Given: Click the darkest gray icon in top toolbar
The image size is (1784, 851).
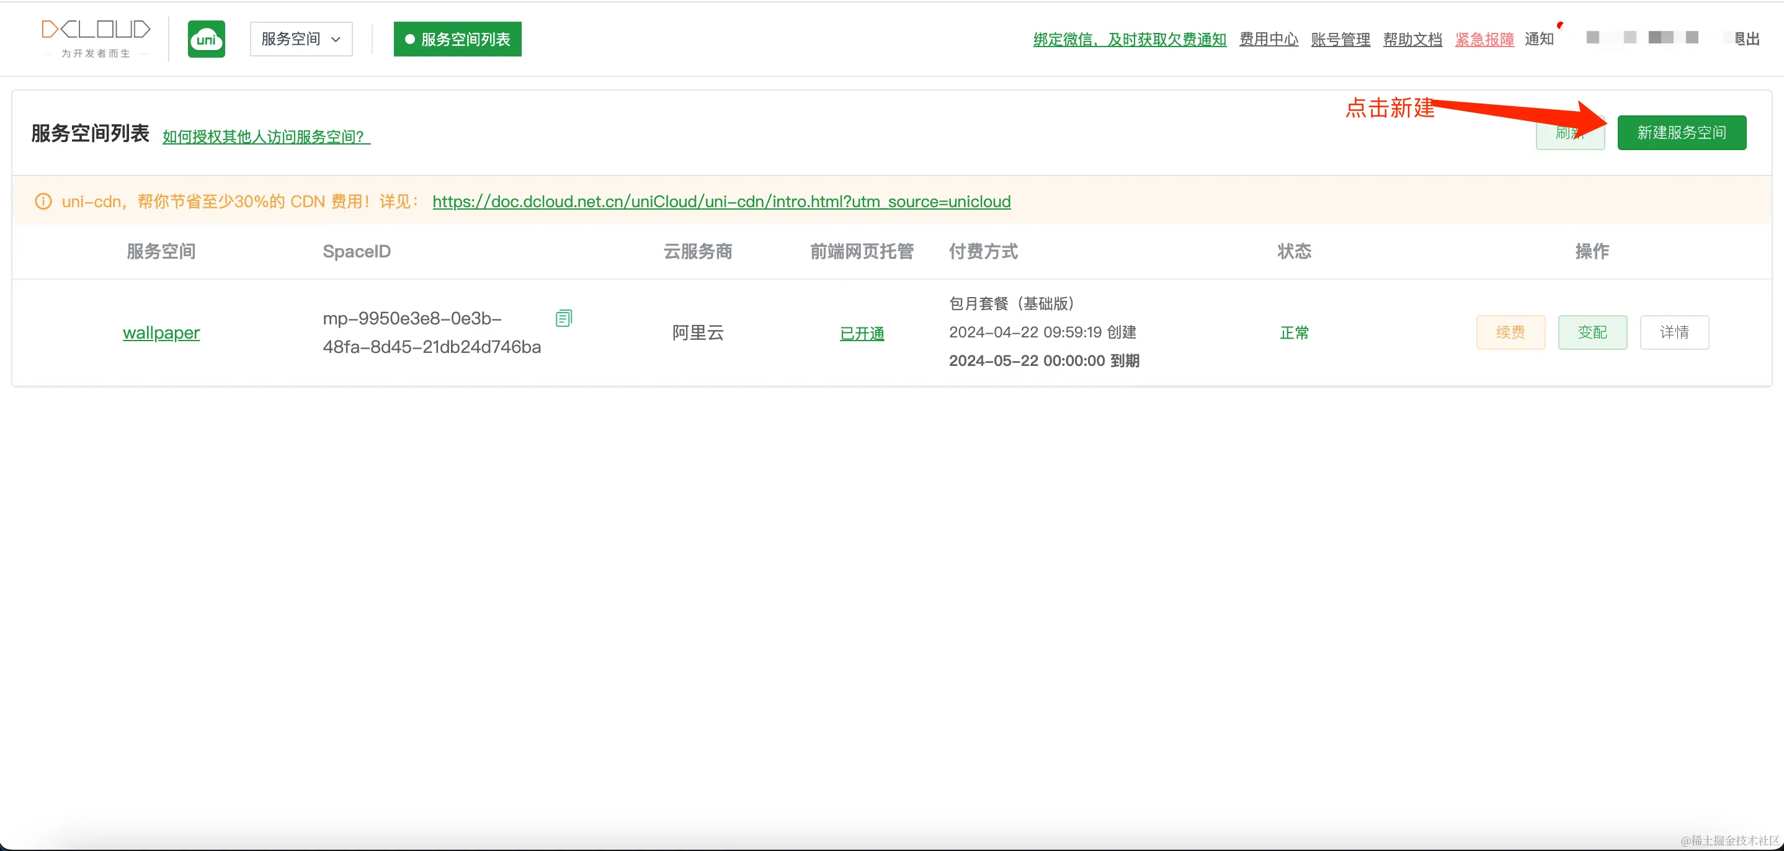Looking at the screenshot, I should point(1655,37).
